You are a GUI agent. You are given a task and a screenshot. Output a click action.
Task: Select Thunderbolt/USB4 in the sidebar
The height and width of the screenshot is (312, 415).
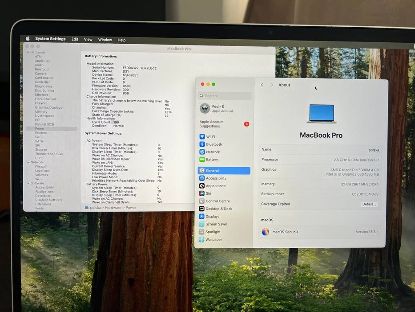49,154
